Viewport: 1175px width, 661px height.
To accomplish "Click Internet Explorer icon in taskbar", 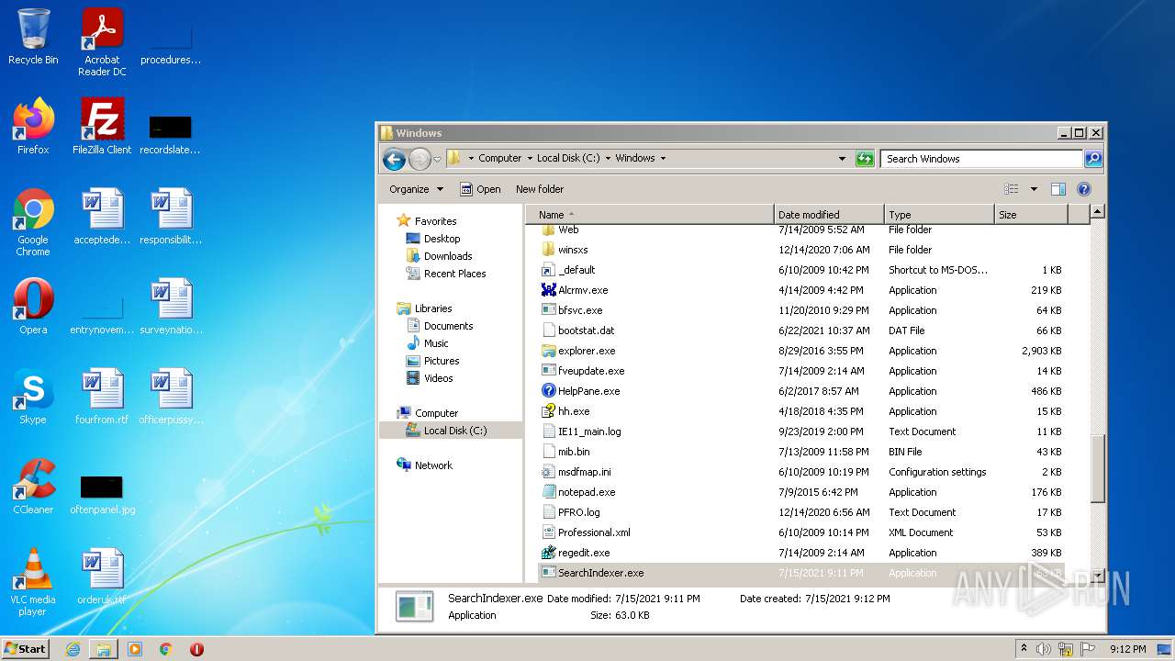I will tap(73, 649).
